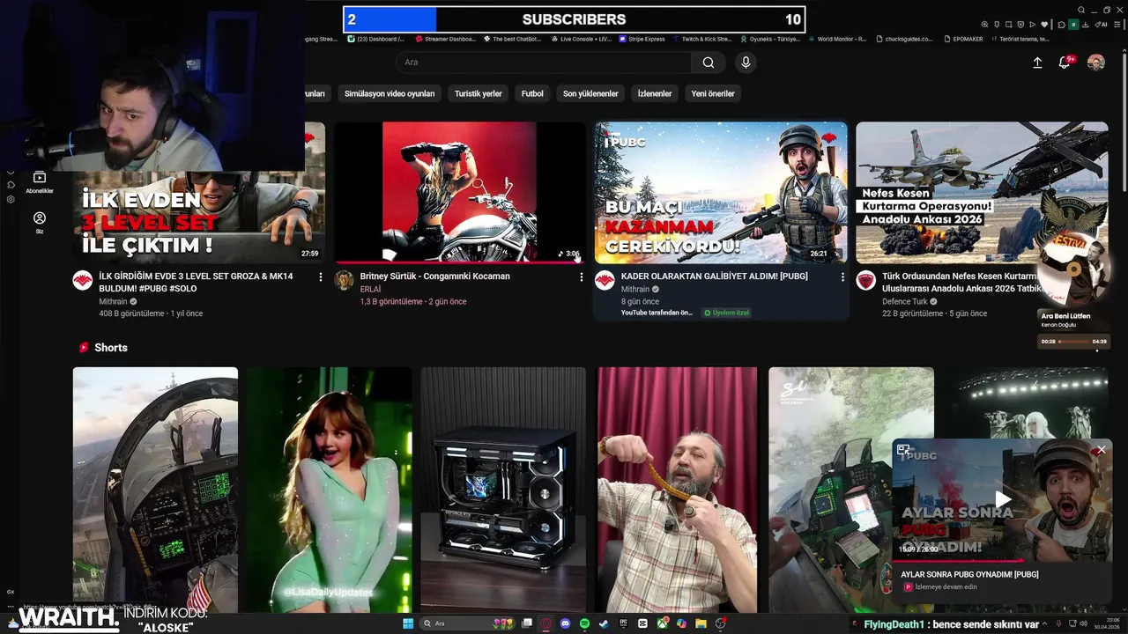
Task: Open KADER OLARAKTAN GALİBİYET ALDIM title link
Action: (715, 276)
